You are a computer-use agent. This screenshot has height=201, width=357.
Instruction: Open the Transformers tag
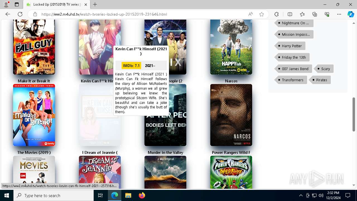click(x=291, y=80)
